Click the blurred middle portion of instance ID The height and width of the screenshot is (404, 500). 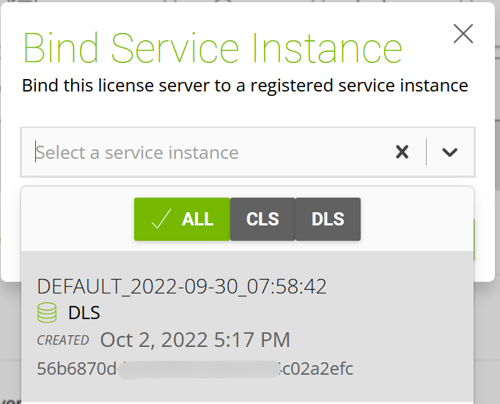[x=198, y=368]
